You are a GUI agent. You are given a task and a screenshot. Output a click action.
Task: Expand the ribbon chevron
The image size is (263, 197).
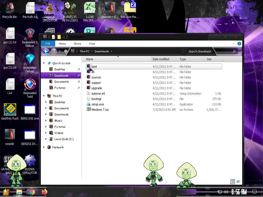pyautogui.click(x=234, y=44)
